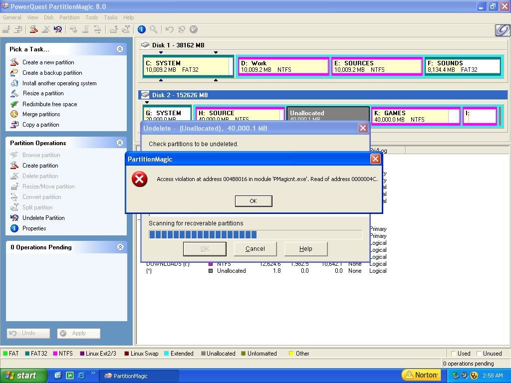The image size is (511, 383).
Task: Click the Discard changes toolbar icon
Action: tap(181, 29)
